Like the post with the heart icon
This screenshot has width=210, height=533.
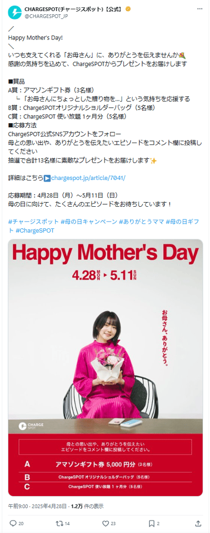[x=106, y=523]
